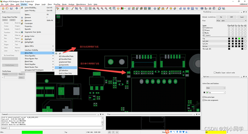Click the Open folder toolbar icon
The image size is (248, 134).
7,8
